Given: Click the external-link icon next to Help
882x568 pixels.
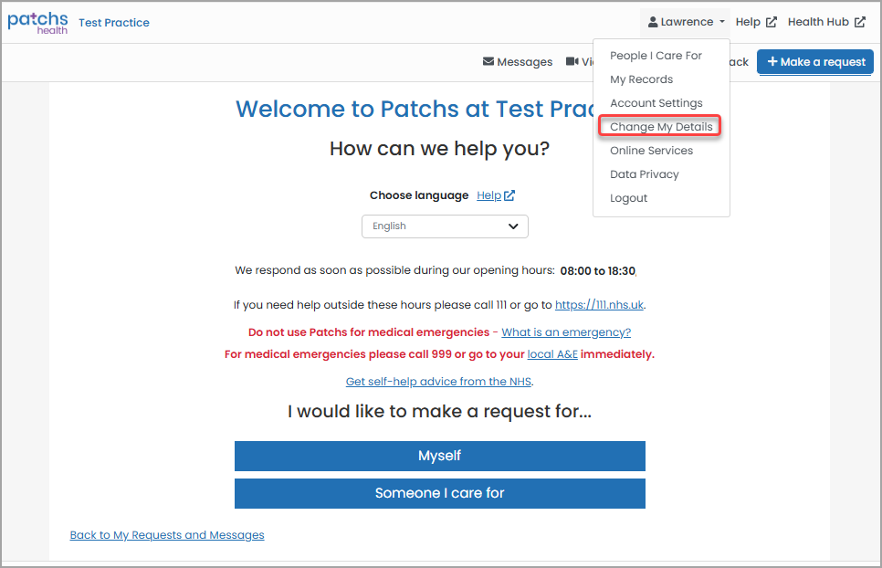Looking at the screenshot, I should [x=770, y=22].
